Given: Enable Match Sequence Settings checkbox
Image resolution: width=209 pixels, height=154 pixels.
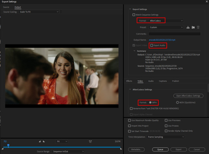Looking at the screenshot, I should [134, 15].
